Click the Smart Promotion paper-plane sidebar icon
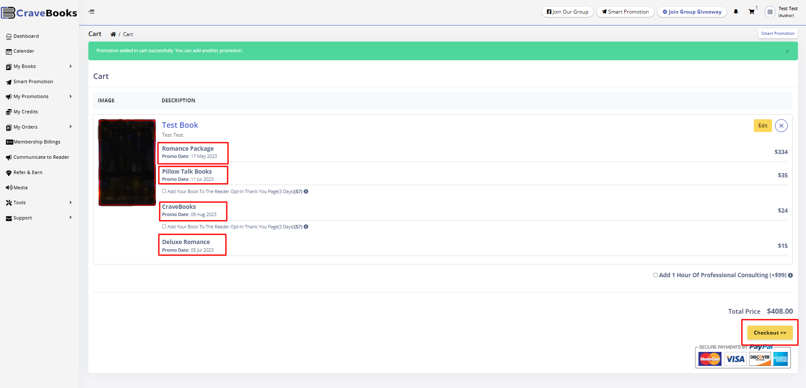 click(x=9, y=82)
